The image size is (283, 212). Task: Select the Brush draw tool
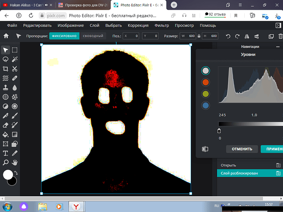coord(14,116)
